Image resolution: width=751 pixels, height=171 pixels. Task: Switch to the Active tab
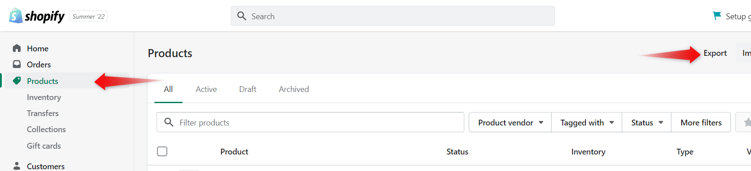coord(206,89)
